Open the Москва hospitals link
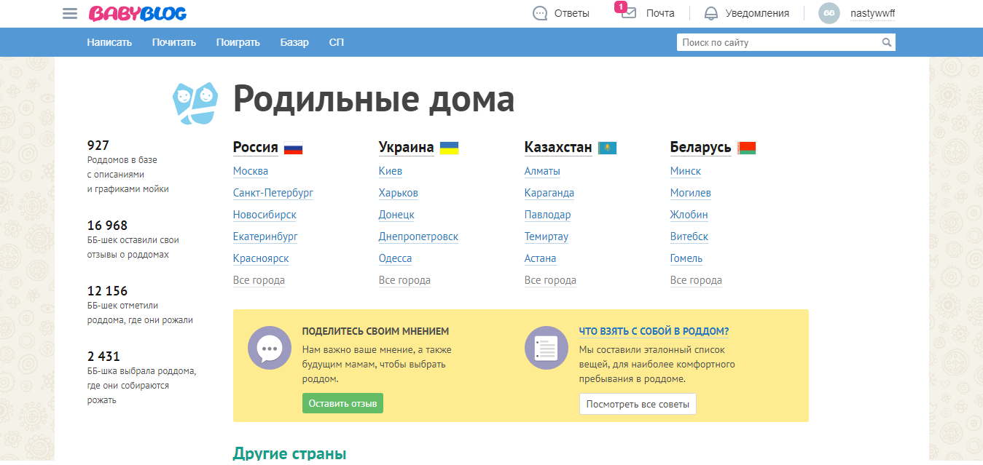983x465 pixels. (x=251, y=170)
